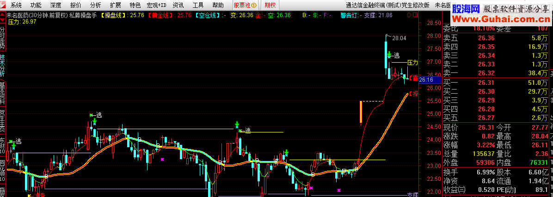This screenshot has width=553, height=197.
Task: Click the 压力: 26.97 label
Action: (22, 22)
